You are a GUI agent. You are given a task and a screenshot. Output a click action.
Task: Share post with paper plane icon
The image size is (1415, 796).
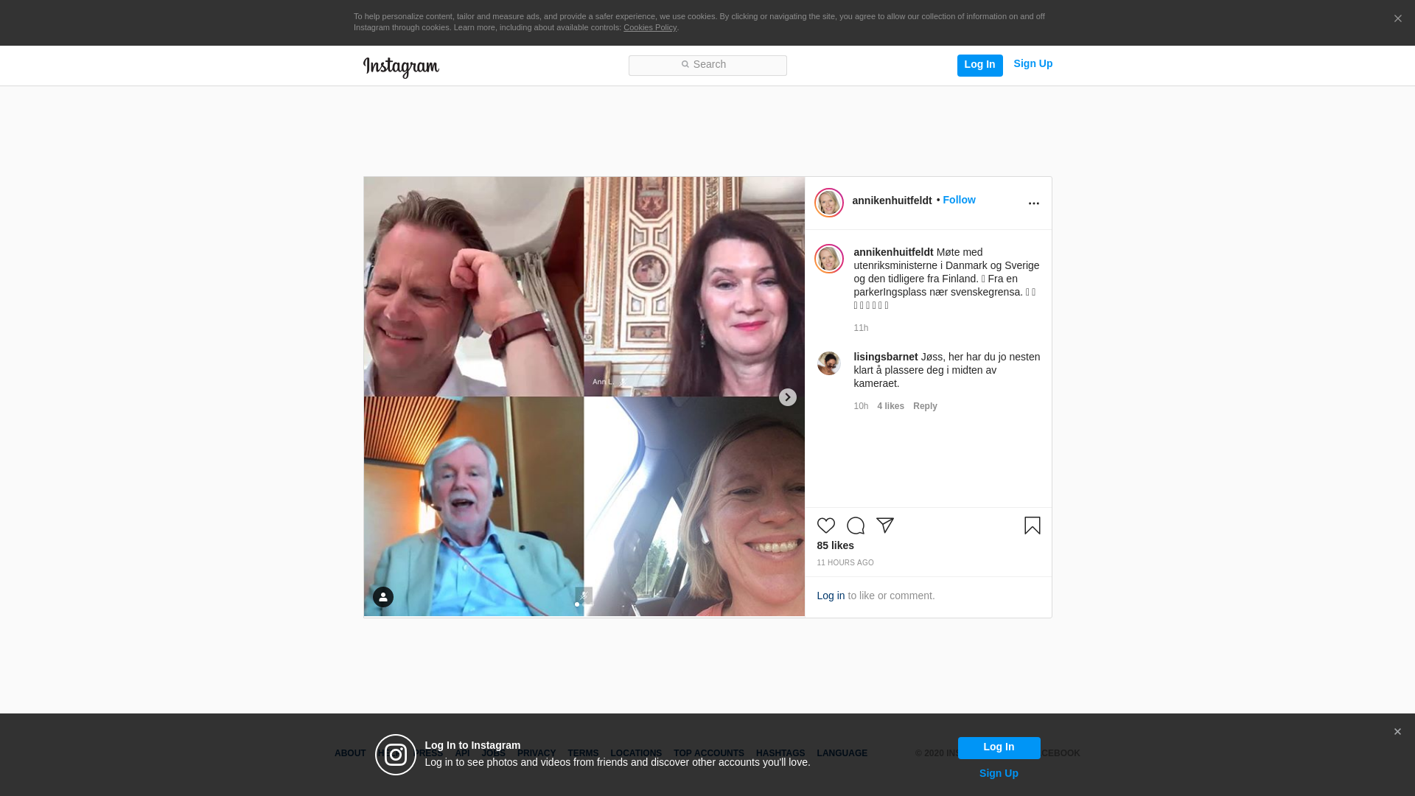[x=884, y=526]
